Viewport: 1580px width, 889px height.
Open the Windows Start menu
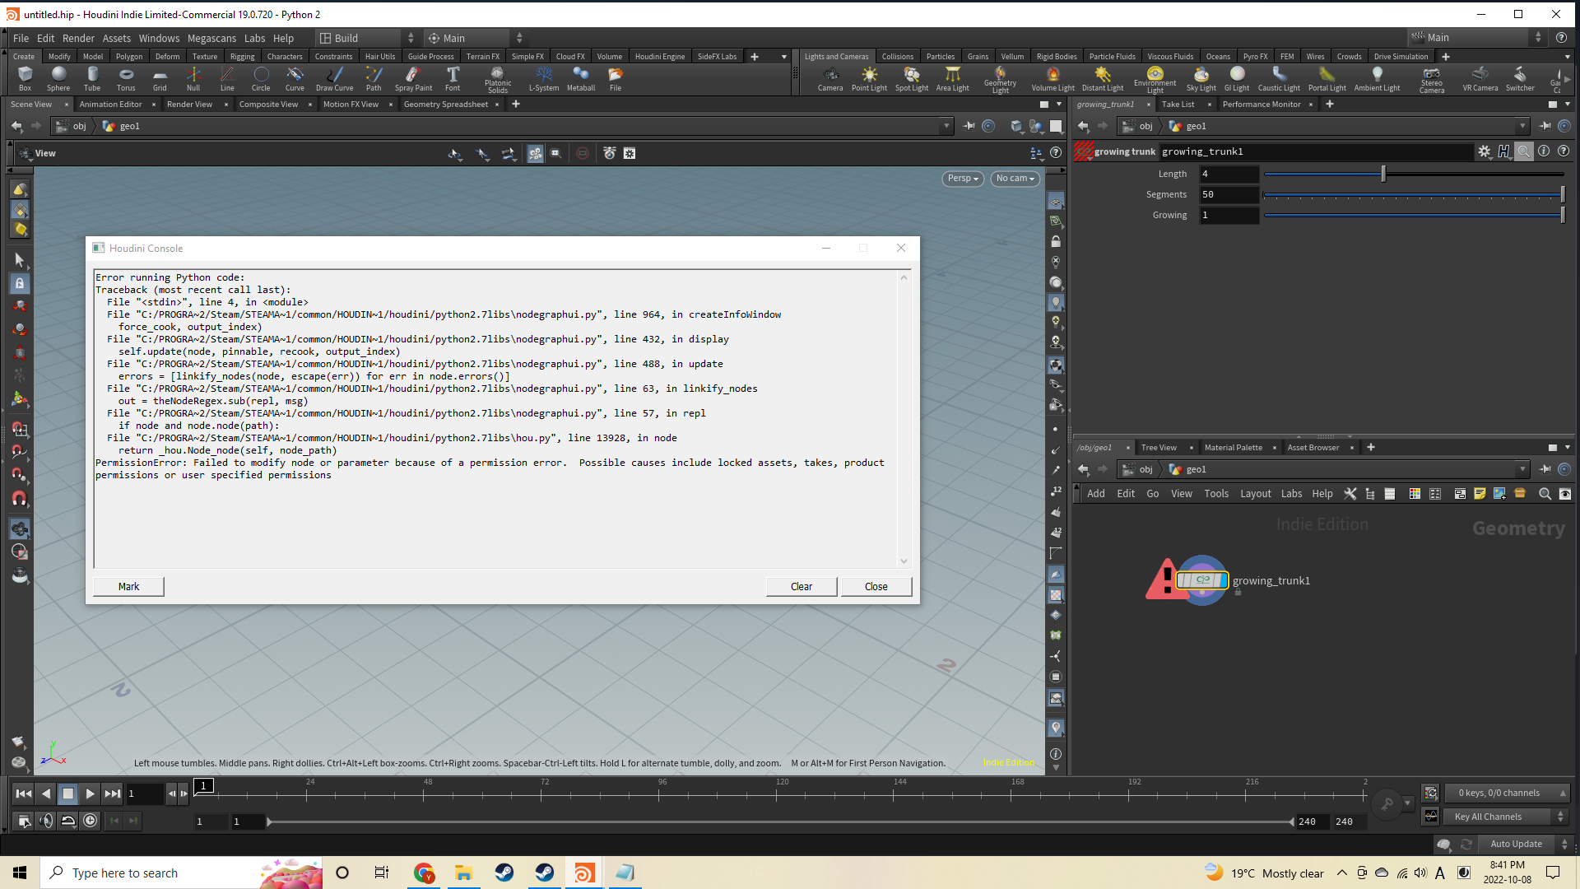20,873
